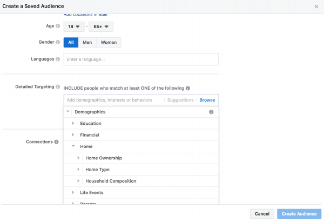The image size is (324, 222).
Task: Click info icon after INCLUDE people sentence
Action: click(x=188, y=88)
